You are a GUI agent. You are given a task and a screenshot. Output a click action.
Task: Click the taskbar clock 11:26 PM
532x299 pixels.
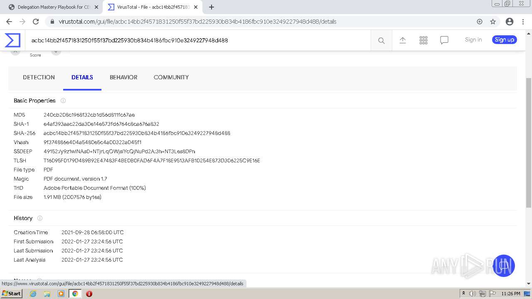[511, 294]
